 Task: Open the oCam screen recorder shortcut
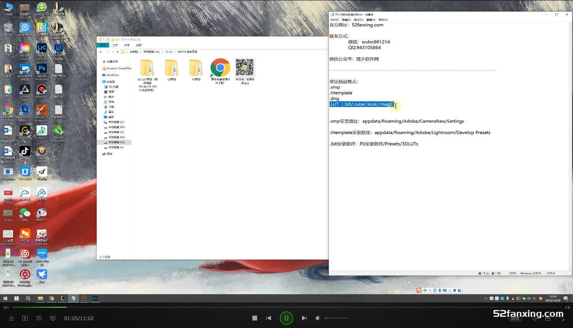tap(41, 237)
